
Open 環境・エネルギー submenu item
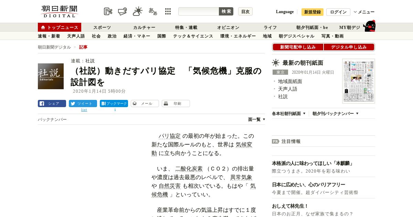click(238, 36)
